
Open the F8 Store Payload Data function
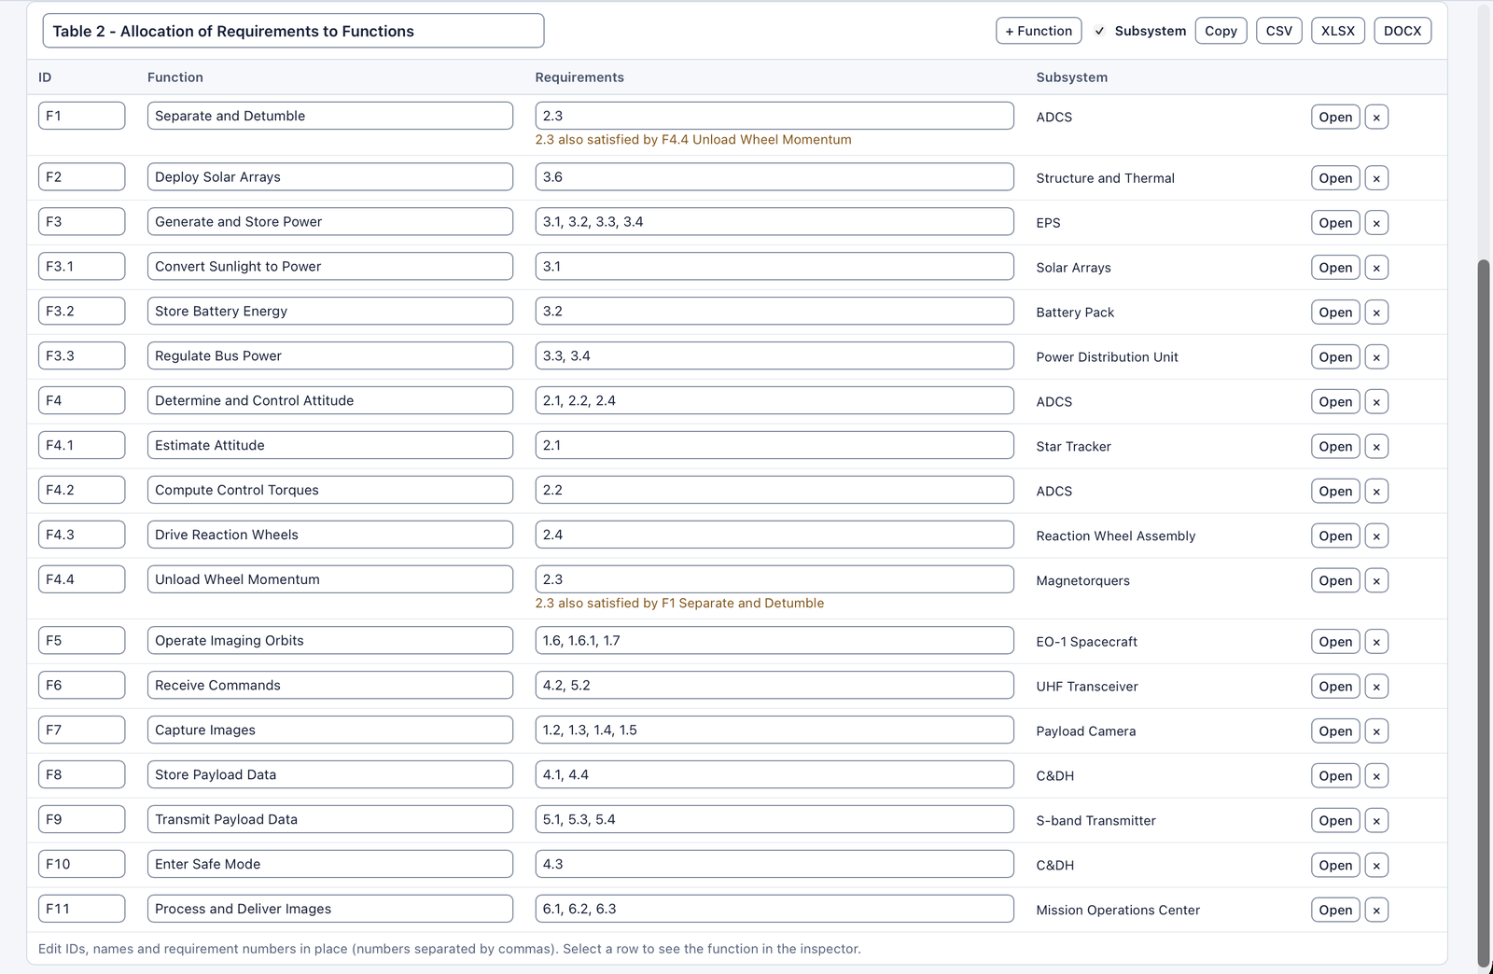[1335, 776]
